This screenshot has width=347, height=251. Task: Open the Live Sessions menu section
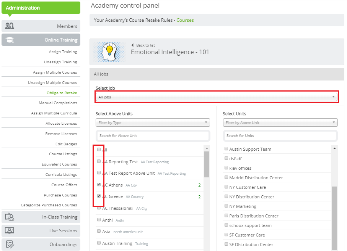[41, 230]
